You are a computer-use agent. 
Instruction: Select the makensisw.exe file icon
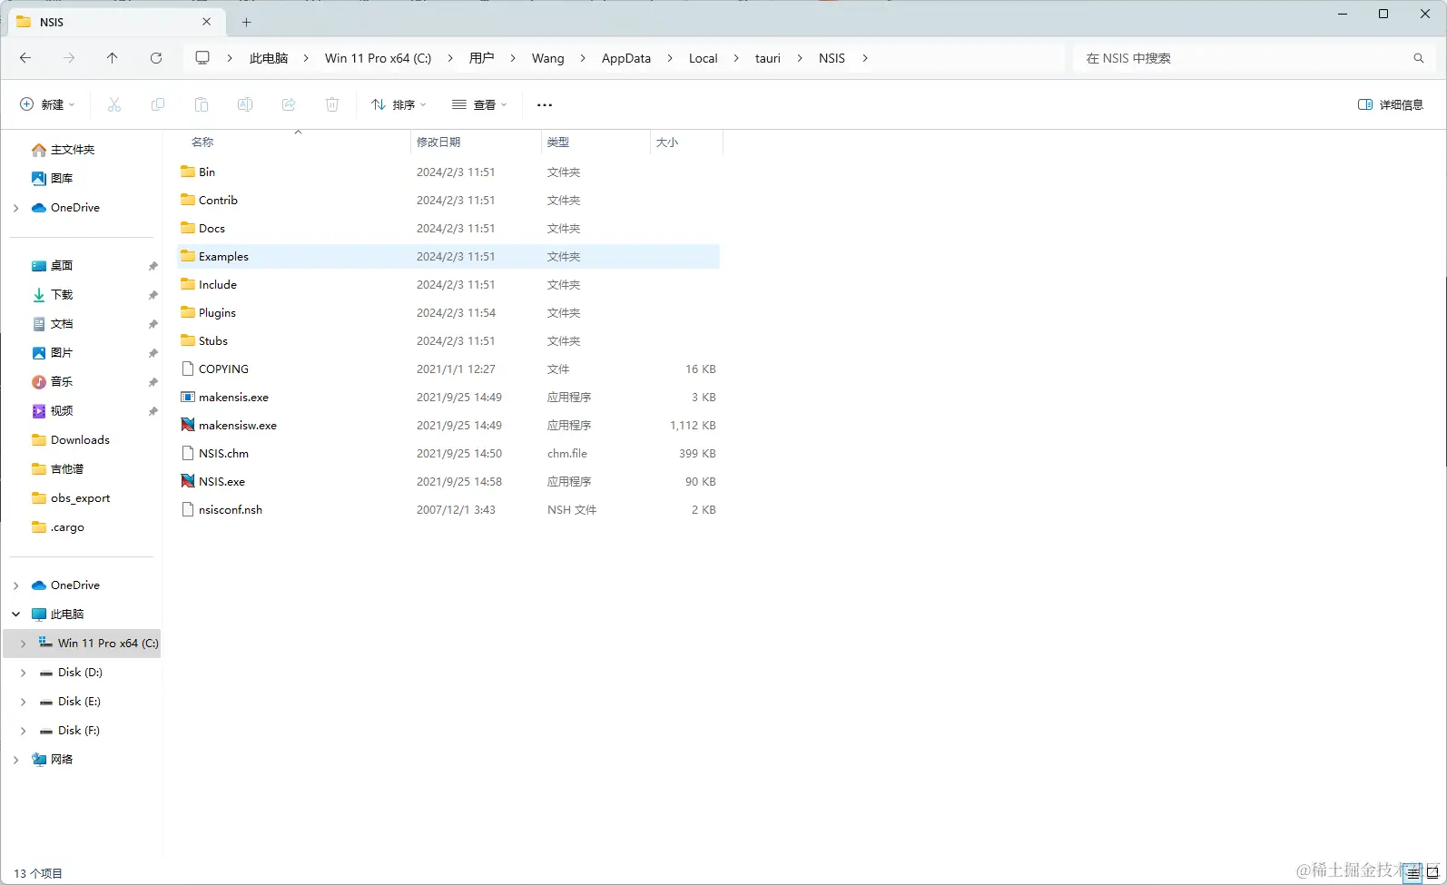[x=188, y=425]
